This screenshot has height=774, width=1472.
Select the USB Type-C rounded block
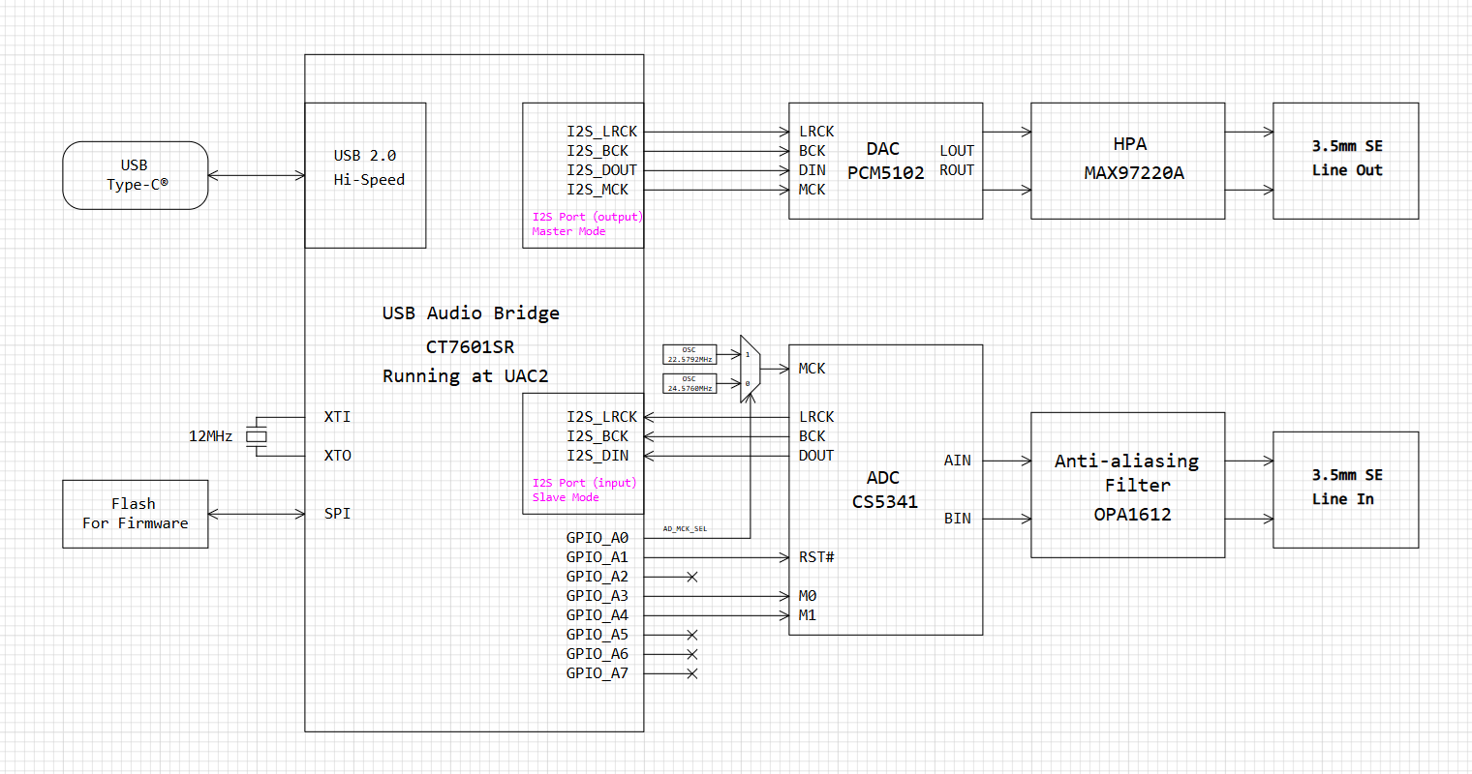click(136, 175)
